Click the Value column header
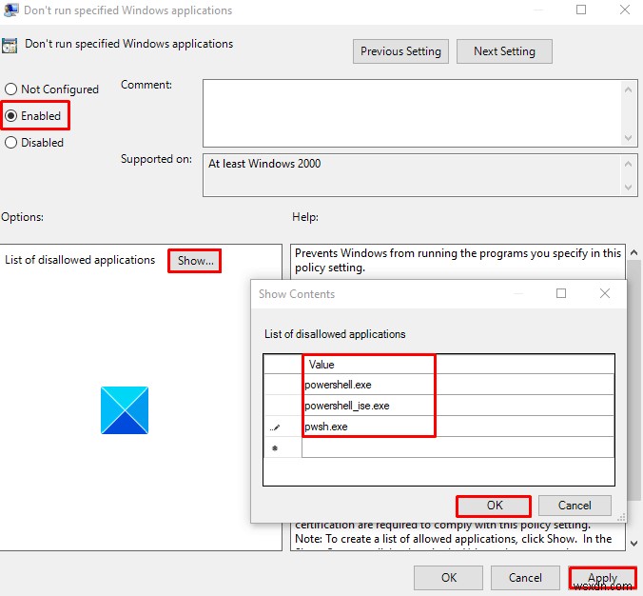 (458, 364)
